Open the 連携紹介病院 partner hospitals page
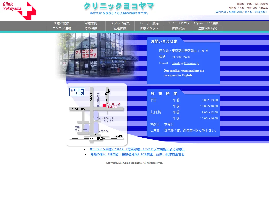 click(208, 28)
